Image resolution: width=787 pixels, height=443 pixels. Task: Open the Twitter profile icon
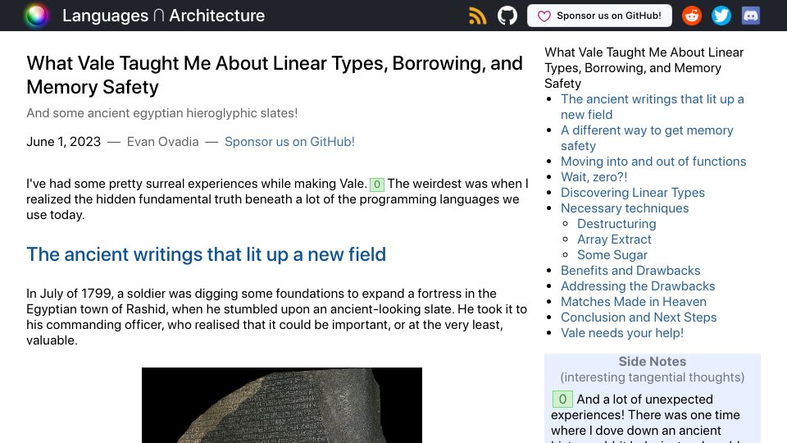coord(721,16)
